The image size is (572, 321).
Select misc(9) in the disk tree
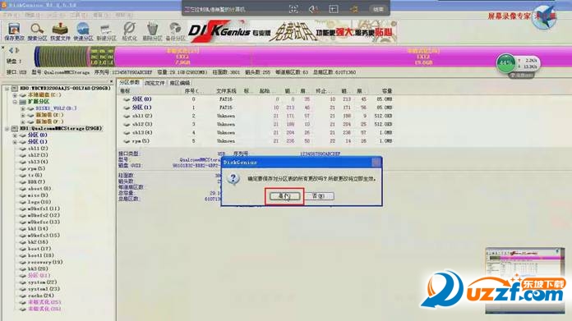(38, 195)
